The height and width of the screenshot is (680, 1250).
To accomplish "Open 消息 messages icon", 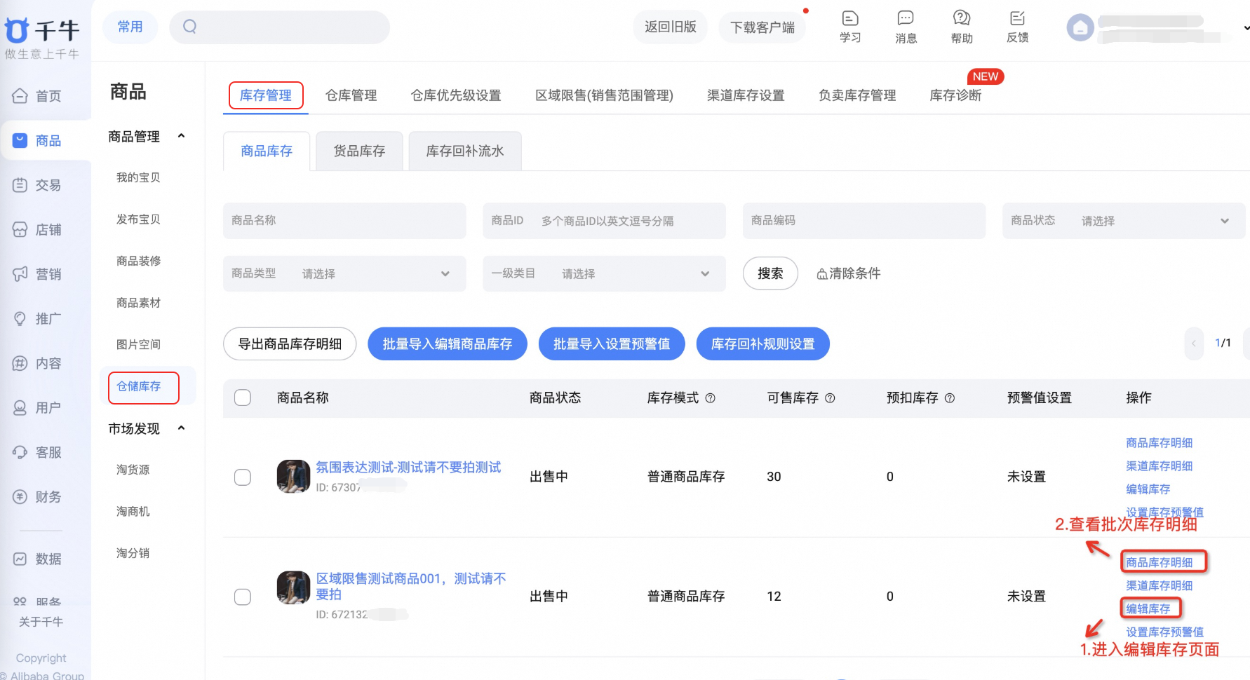I will pos(906,27).
